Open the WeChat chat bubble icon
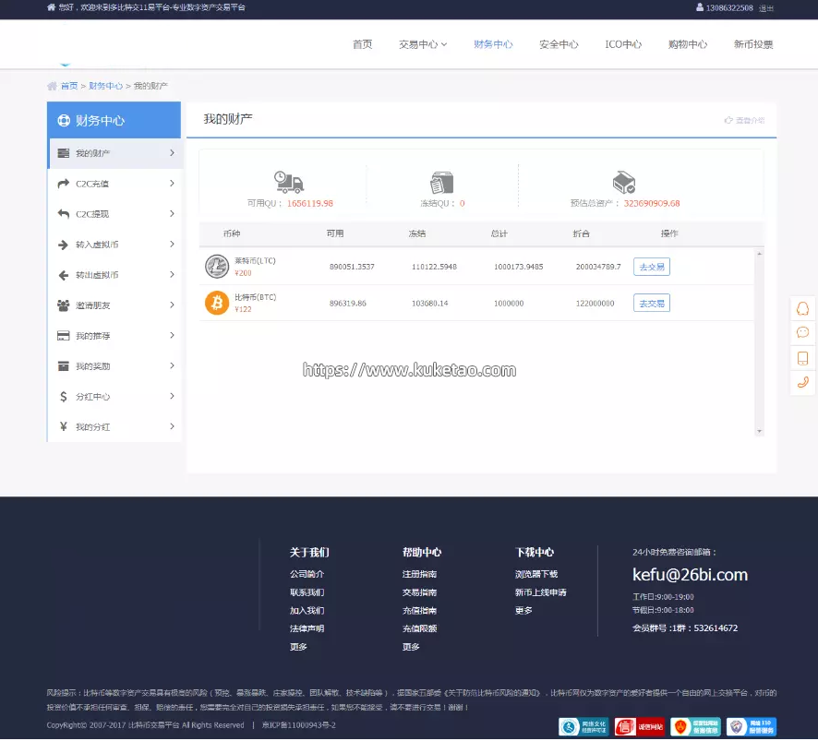The height and width of the screenshot is (741, 818). point(802,332)
